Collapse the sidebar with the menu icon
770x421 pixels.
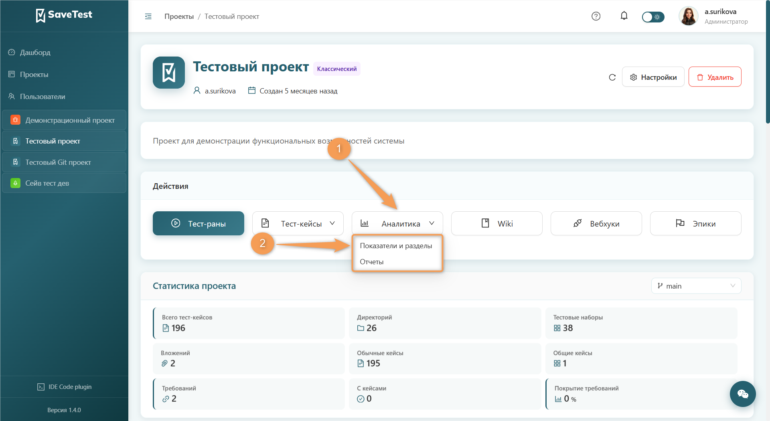pos(148,16)
